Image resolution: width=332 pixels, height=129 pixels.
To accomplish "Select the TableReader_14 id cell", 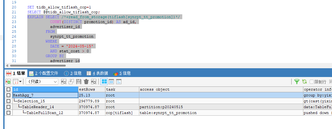I will pos(45,107).
